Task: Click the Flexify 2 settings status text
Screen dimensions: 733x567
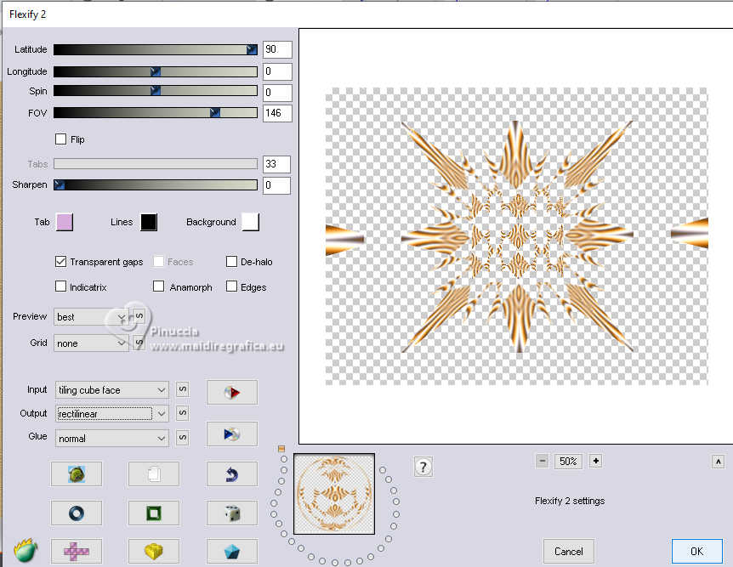Action: click(570, 501)
